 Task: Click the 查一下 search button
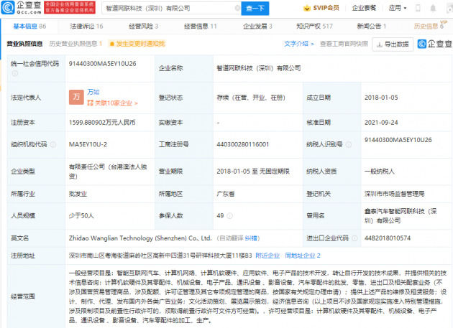(255, 9)
